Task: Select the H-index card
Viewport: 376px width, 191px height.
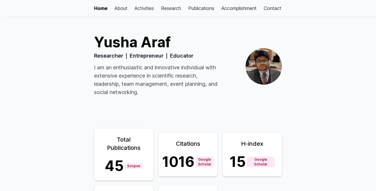Action: tap(252, 154)
